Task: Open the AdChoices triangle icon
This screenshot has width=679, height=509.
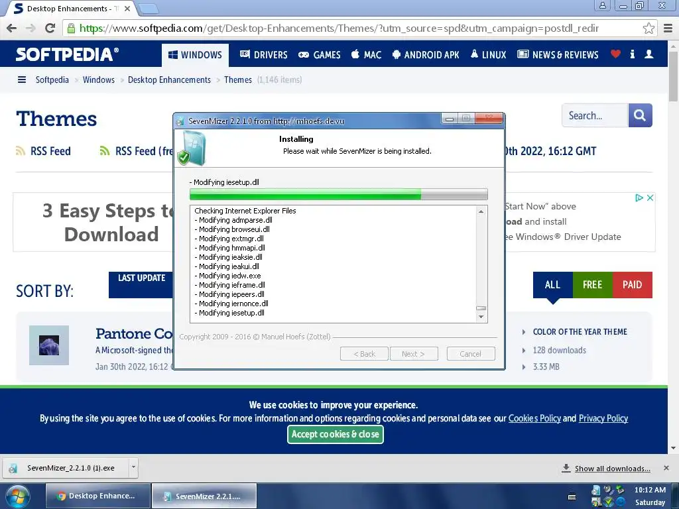Action: point(639,198)
